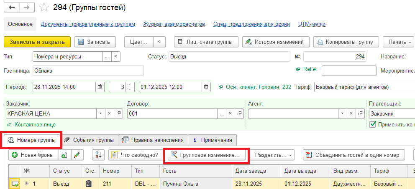Sort by the Гость column header
Viewport: 415px width, 189px height.
(x=196, y=171)
